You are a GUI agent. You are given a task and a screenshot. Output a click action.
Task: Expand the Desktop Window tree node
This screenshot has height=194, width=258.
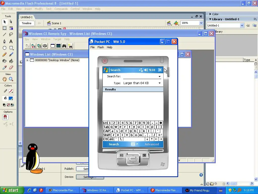pyautogui.click(x=27, y=60)
